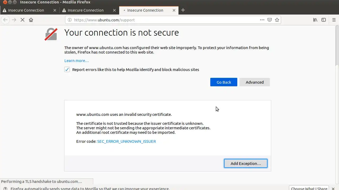Click the URL address bar field
The width and height of the screenshot is (339, 190).
[164, 20]
